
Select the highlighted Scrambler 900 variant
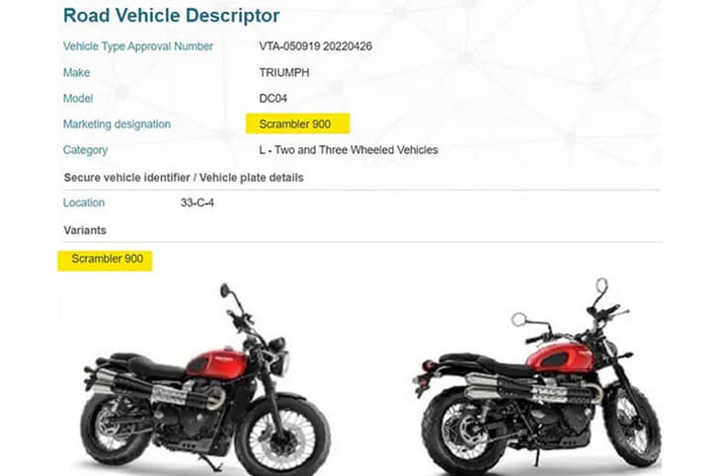(x=105, y=261)
